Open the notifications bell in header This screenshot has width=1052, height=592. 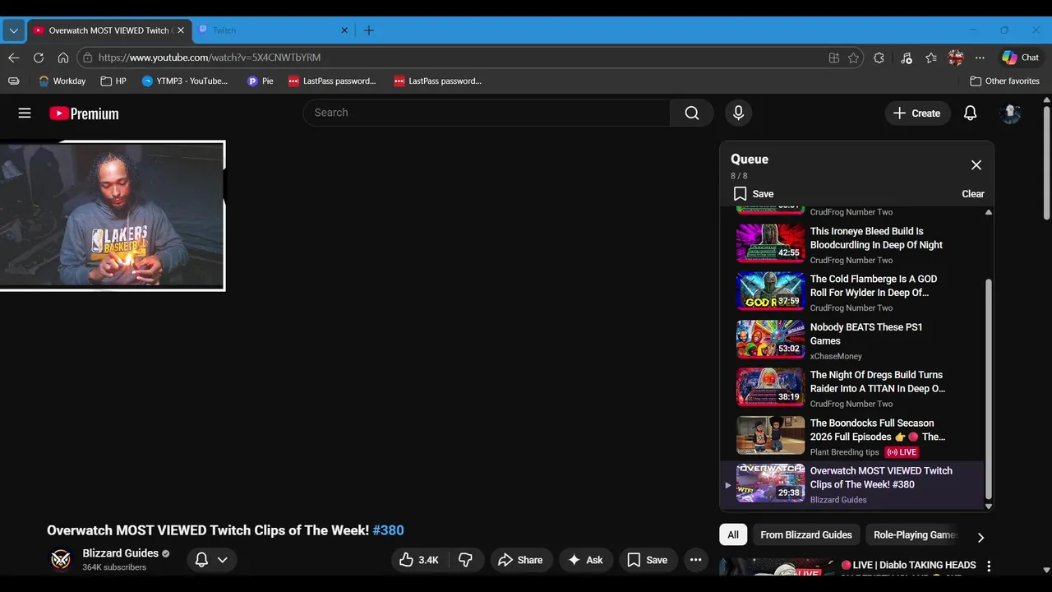[x=970, y=113]
